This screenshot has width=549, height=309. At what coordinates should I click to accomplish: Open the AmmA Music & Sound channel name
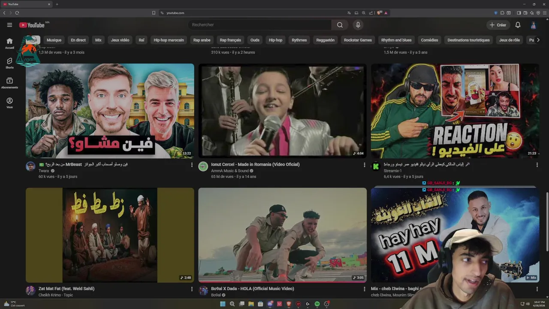[x=230, y=171]
